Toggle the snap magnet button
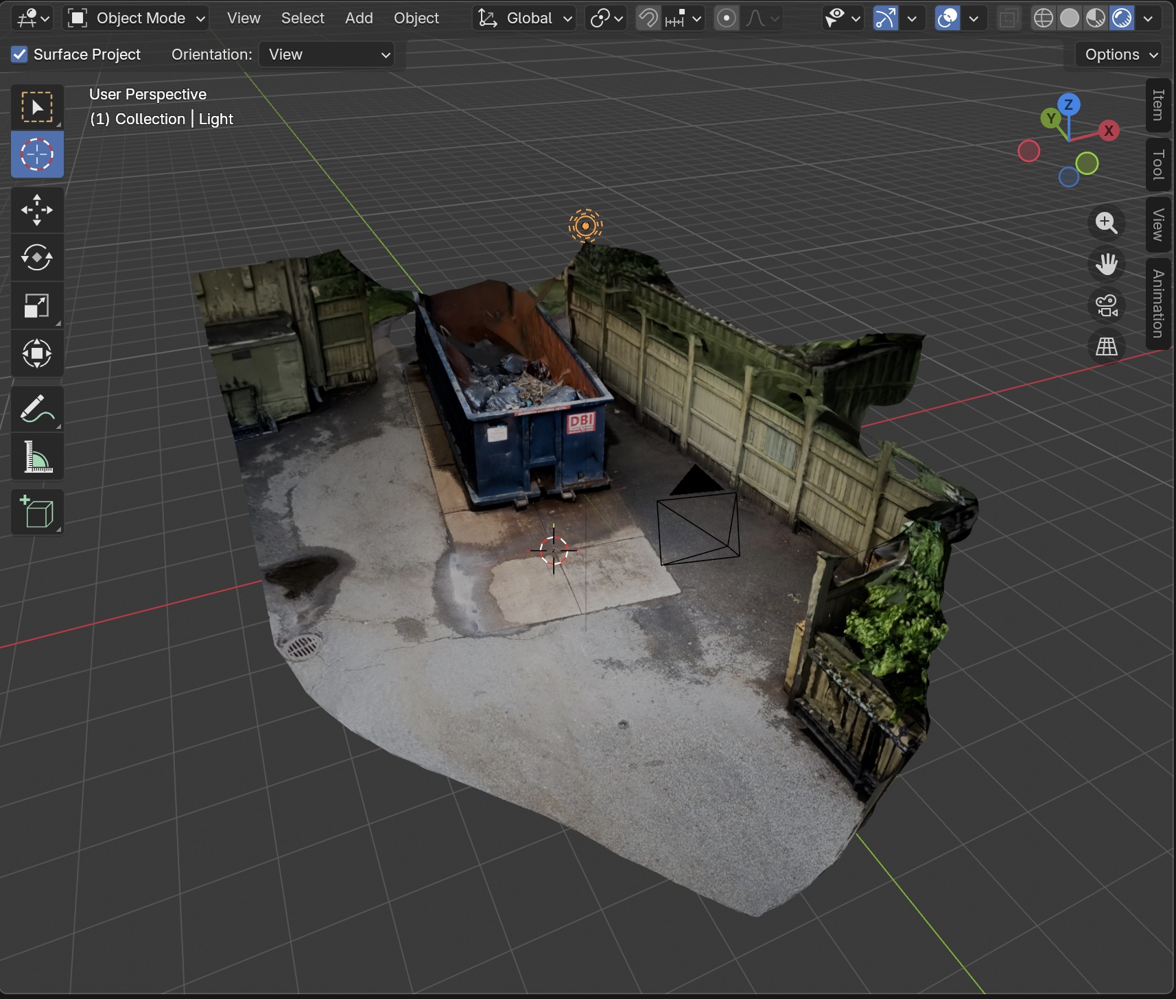Image resolution: width=1176 pixels, height=999 pixels. [x=648, y=19]
